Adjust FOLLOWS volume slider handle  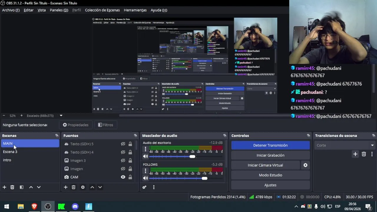point(204,178)
